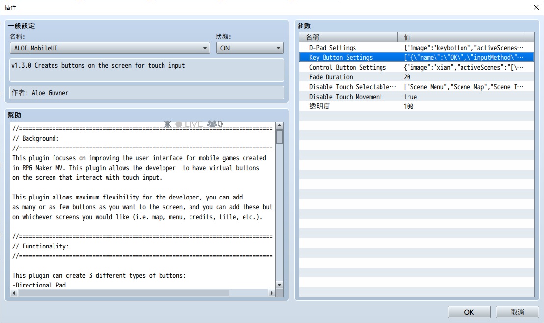This screenshot has width=544, height=323.
Task: Click the 取消 cancel button
Action: tap(517, 312)
